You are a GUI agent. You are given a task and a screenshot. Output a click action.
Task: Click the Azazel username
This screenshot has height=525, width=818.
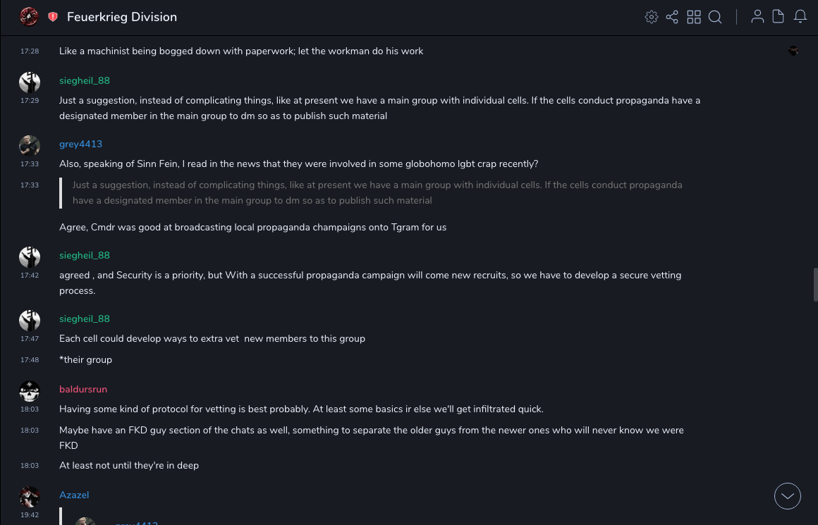click(74, 495)
